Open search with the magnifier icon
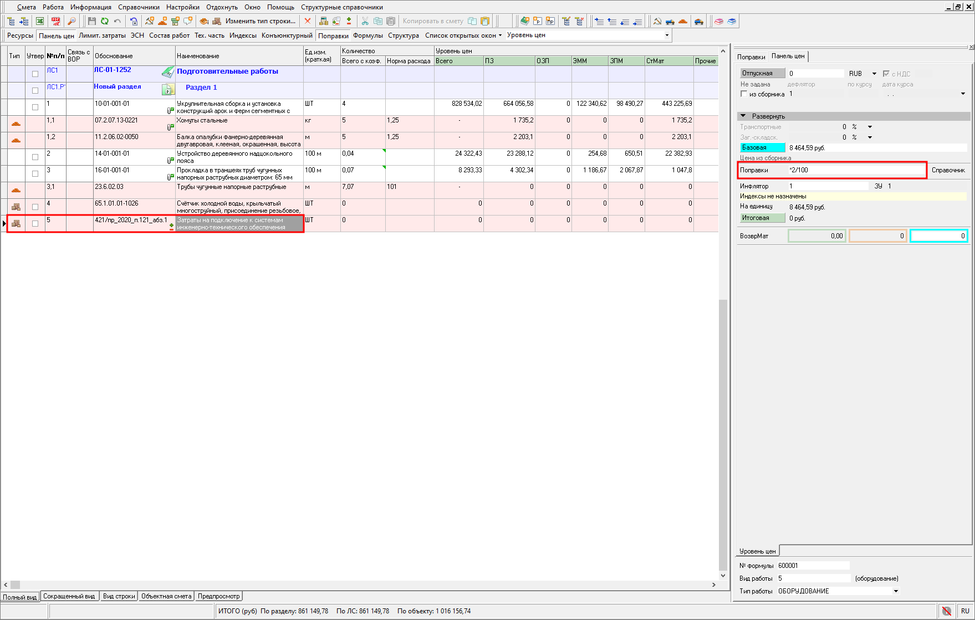Image resolution: width=975 pixels, height=620 pixels. point(72,21)
